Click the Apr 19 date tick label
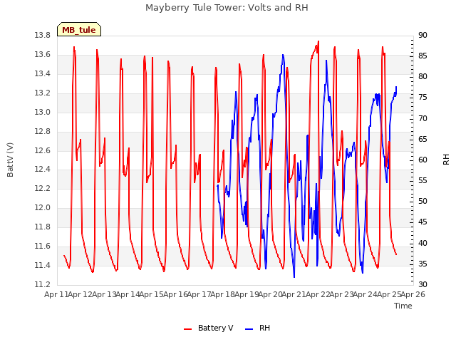This screenshot has height=342, width=456. point(247,294)
